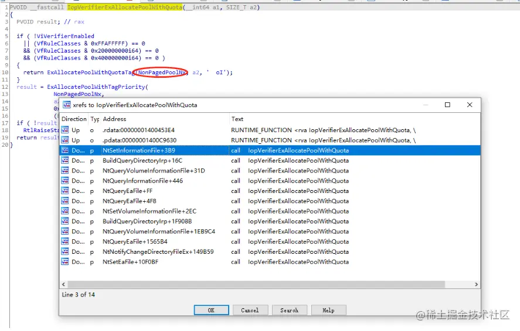Select the NtSetInformationFile+3B9 xref row
Viewport: 520px width, 331px height.
[270, 150]
